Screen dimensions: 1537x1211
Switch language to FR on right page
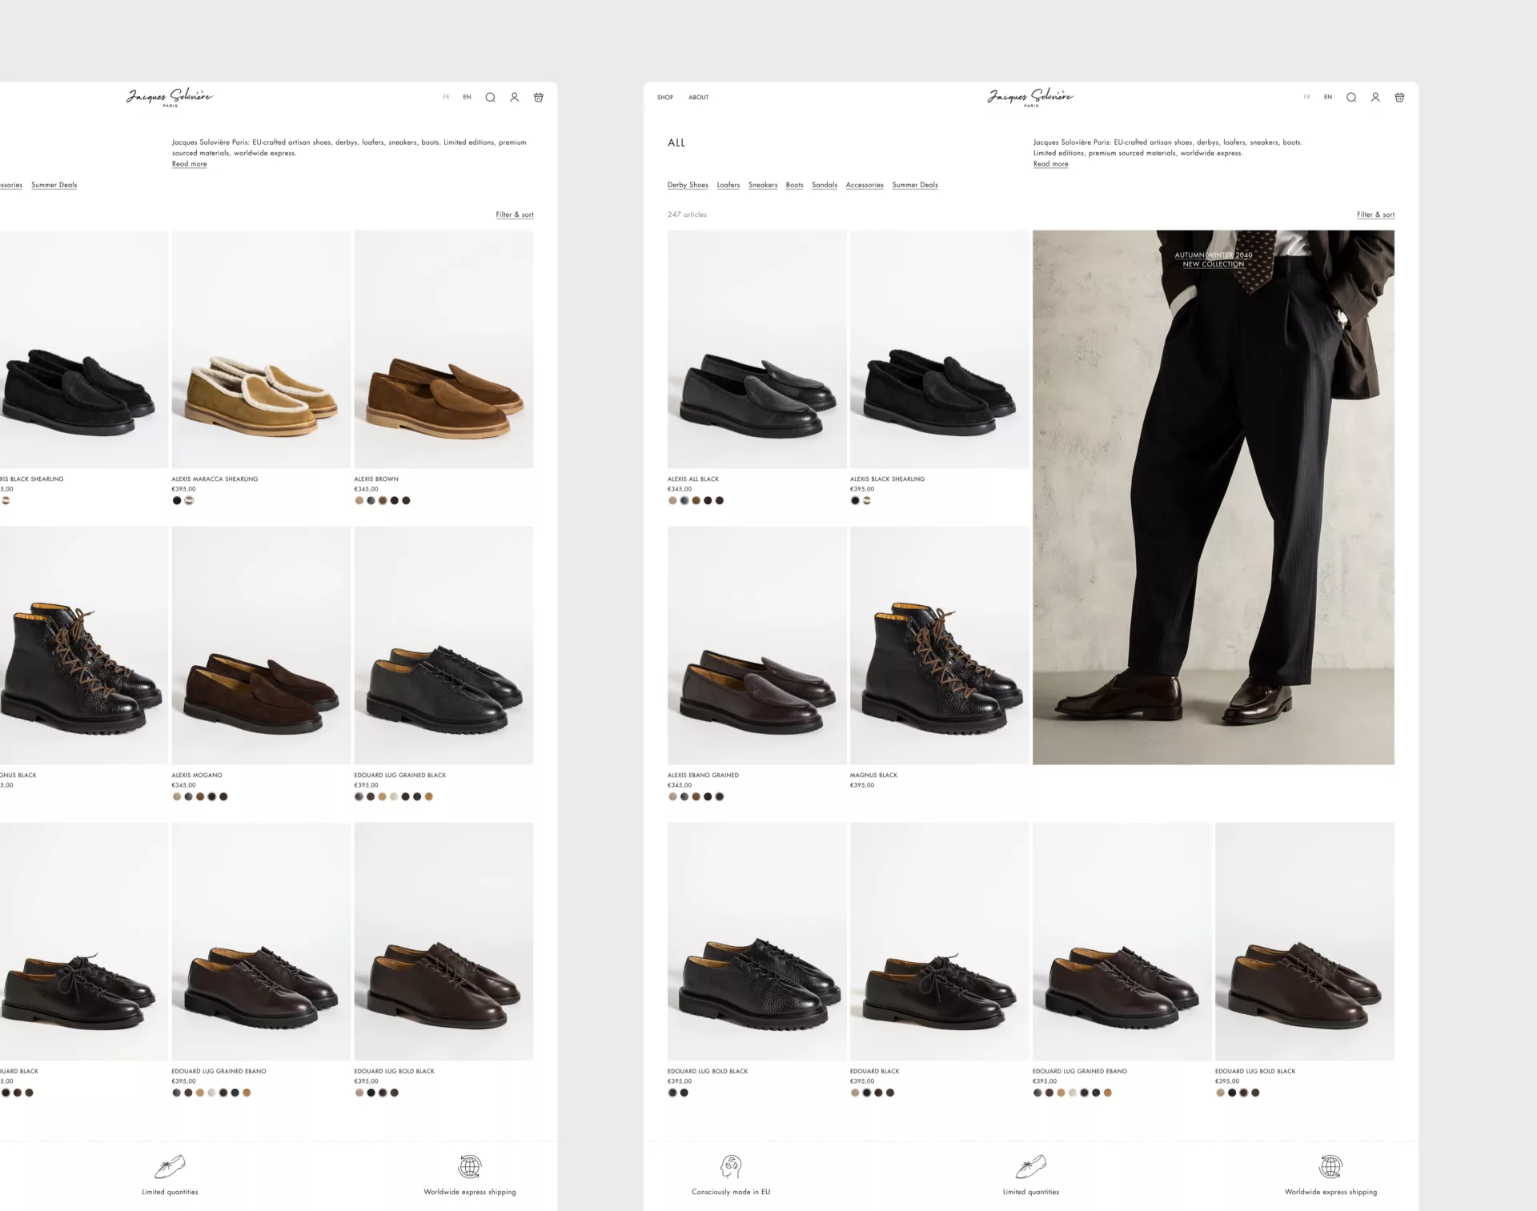tap(1307, 97)
